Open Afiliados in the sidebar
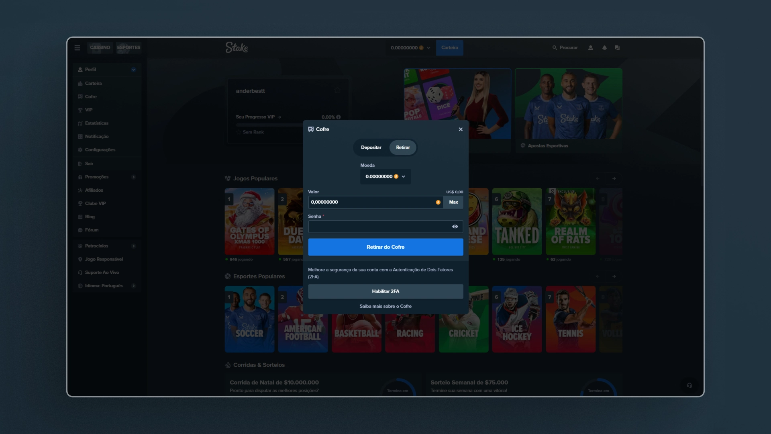Image resolution: width=771 pixels, height=434 pixels. point(107,190)
